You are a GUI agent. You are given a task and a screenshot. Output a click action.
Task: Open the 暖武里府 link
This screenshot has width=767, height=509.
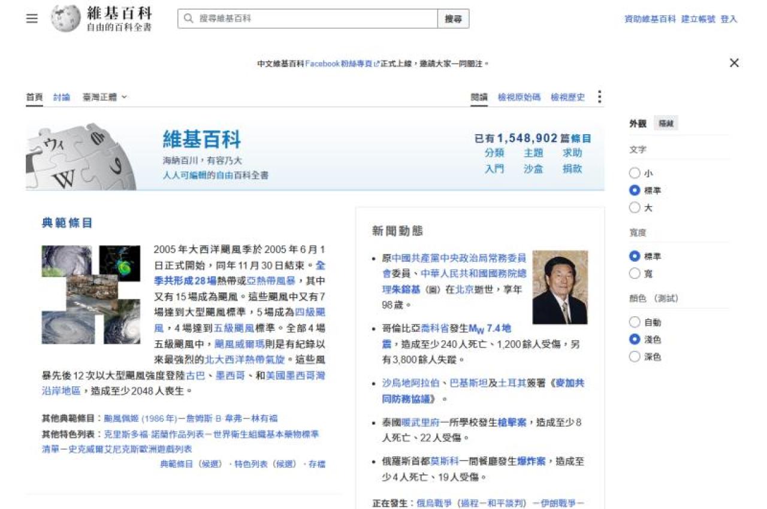pyautogui.click(x=421, y=422)
